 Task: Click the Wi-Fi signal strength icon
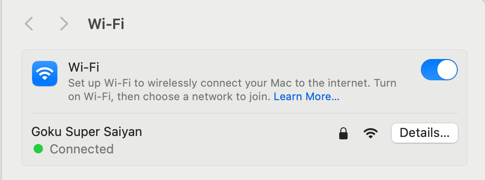[371, 133]
